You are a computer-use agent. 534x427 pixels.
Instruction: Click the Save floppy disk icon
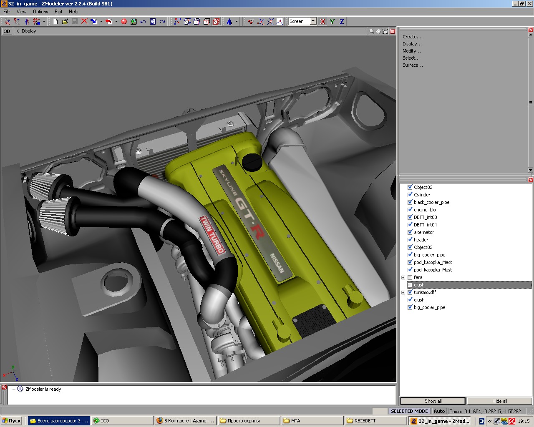tap(75, 21)
